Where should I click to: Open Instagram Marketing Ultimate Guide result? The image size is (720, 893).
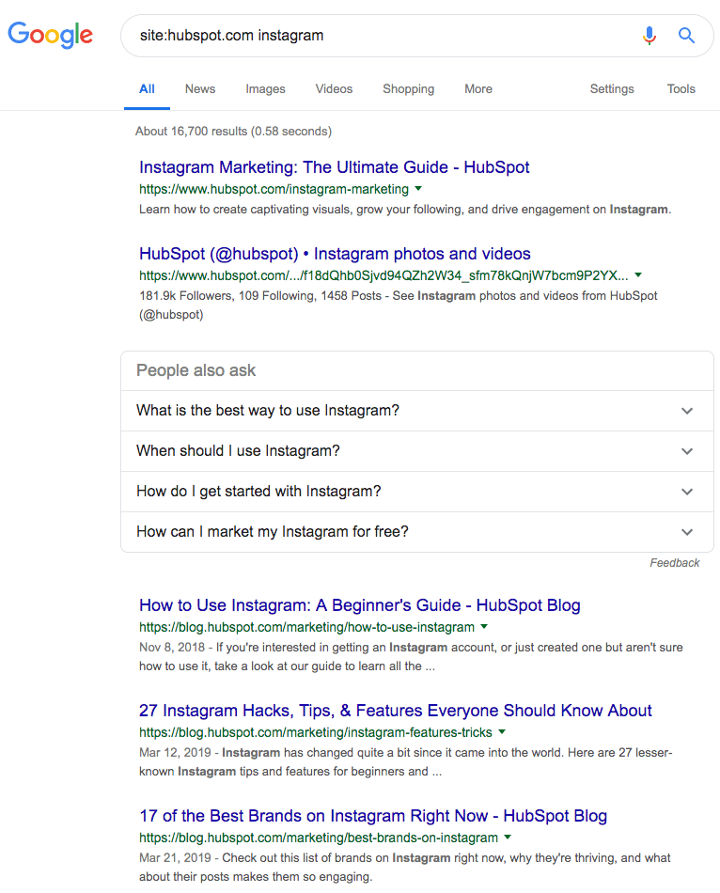click(x=335, y=167)
